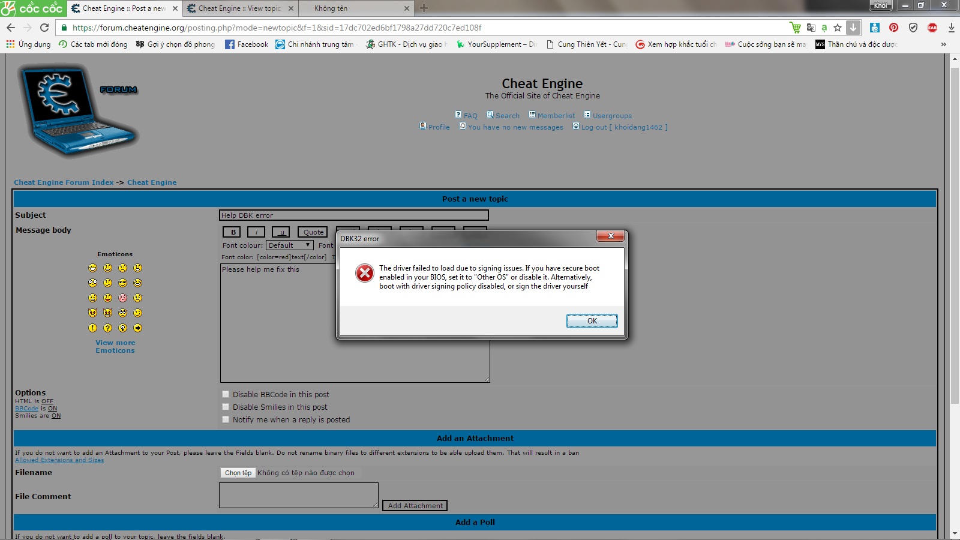Click the Cheat Engine forum laptop logo
960x540 pixels.
(x=78, y=111)
